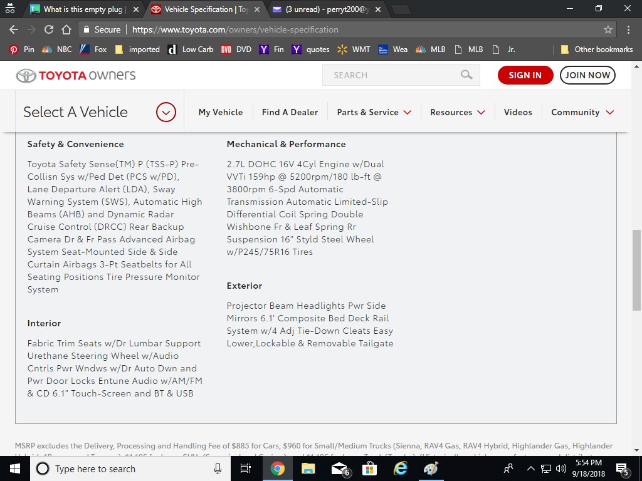Screen dimensions: 642x481
Task: Open the Paint app in the taskbar
Action: tap(431, 468)
